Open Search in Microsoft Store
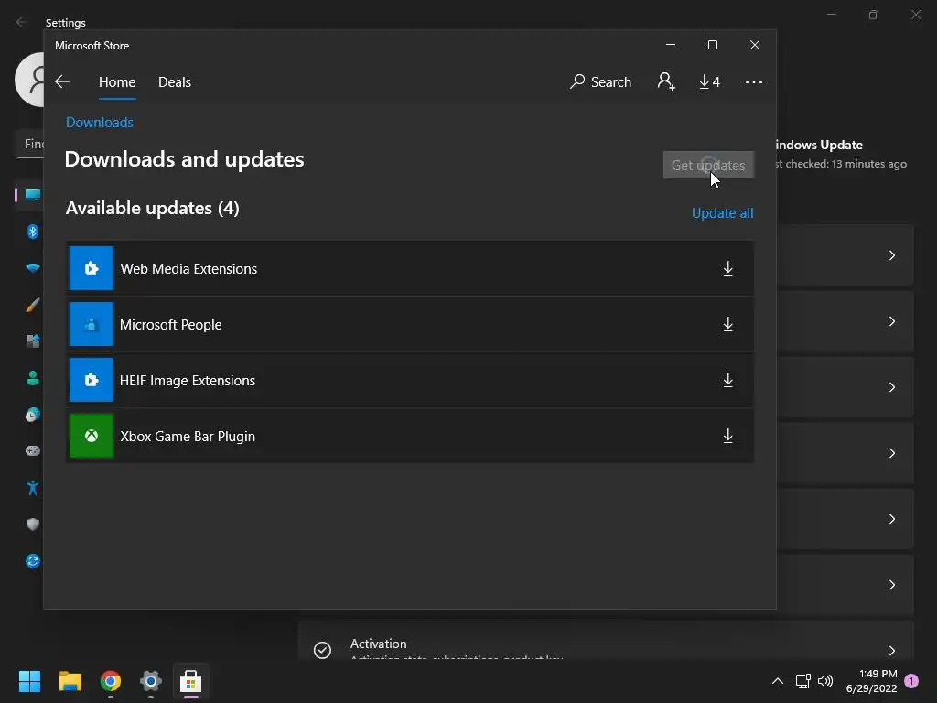Screen dimensions: 937x703 coord(600,81)
